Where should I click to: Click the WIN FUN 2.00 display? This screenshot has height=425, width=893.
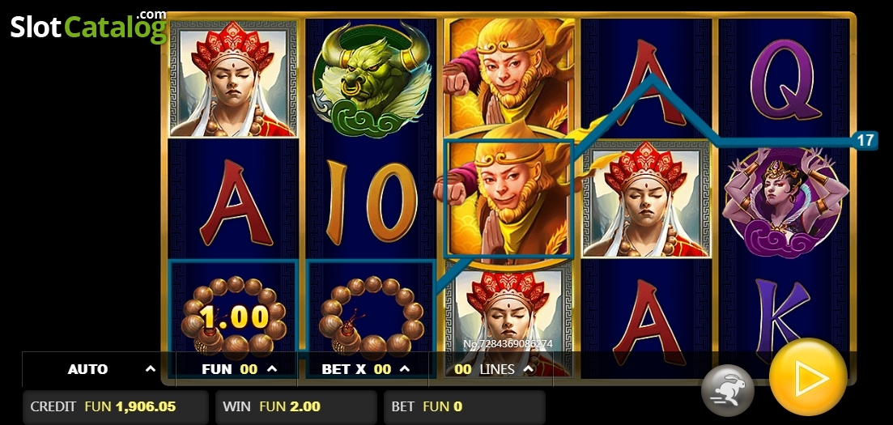pos(296,406)
